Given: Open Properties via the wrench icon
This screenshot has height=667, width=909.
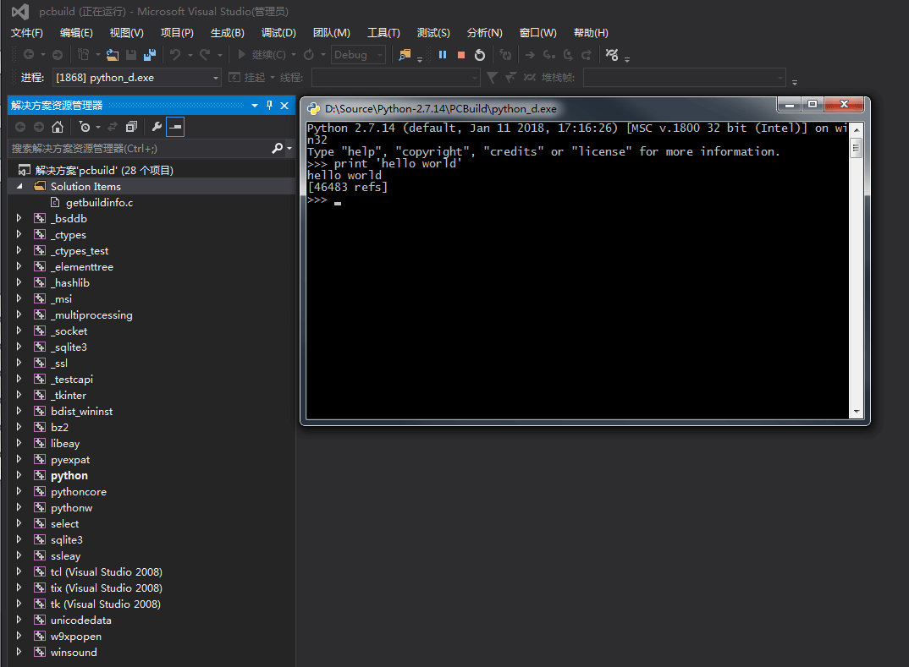Looking at the screenshot, I should click(157, 127).
